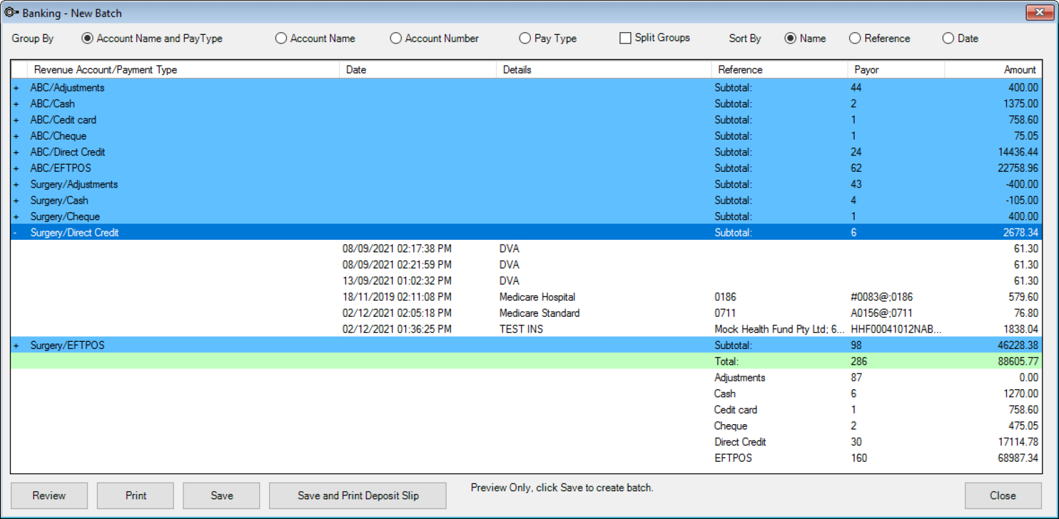1059x519 pixels.
Task: Click the Amount column header
Action: [1019, 70]
